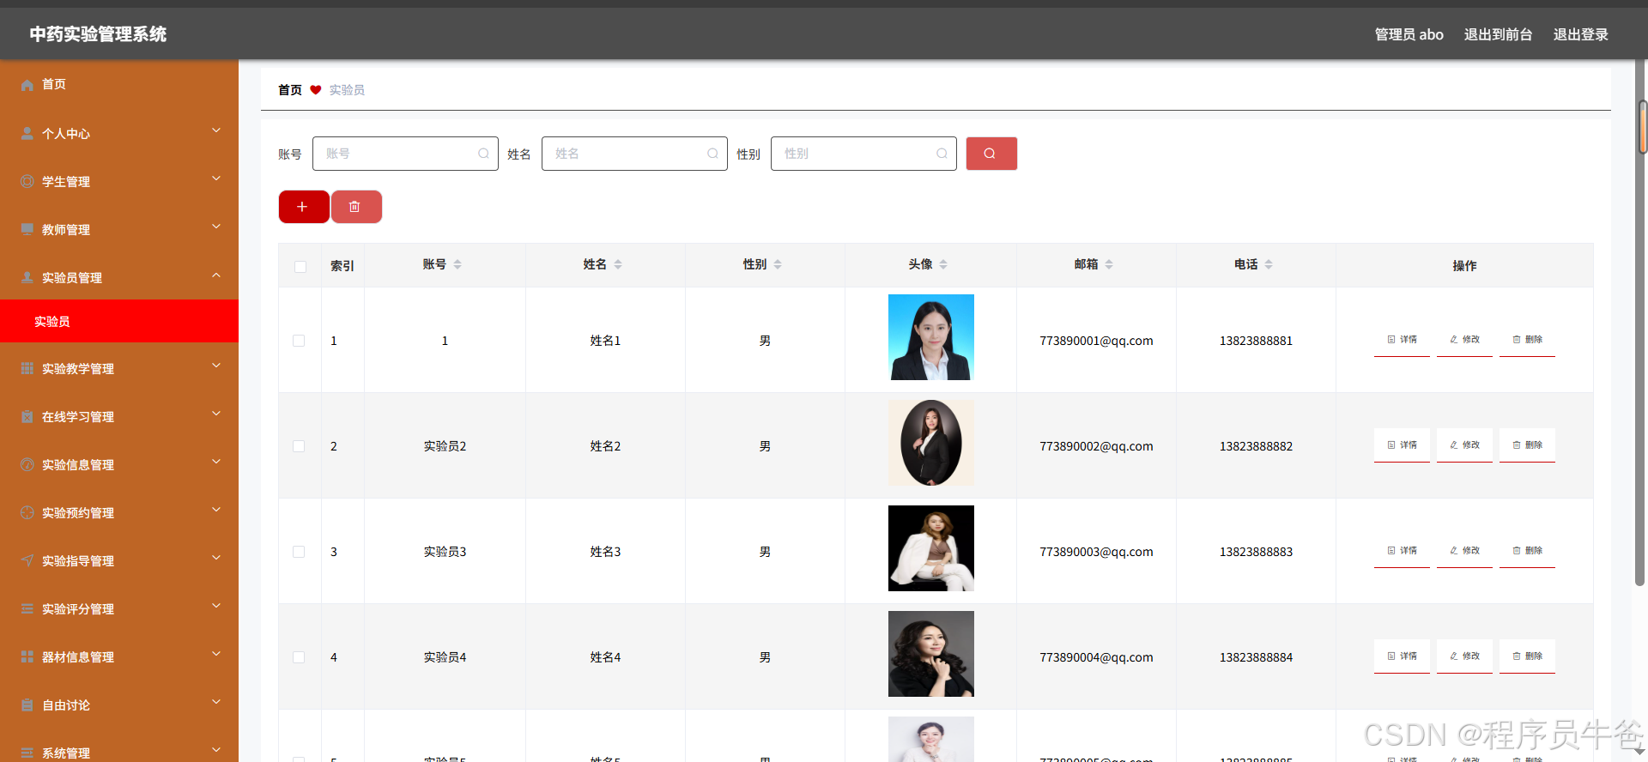Image resolution: width=1648 pixels, height=762 pixels.
Task: Check the 实验员2 row checkbox
Action: coord(299,446)
